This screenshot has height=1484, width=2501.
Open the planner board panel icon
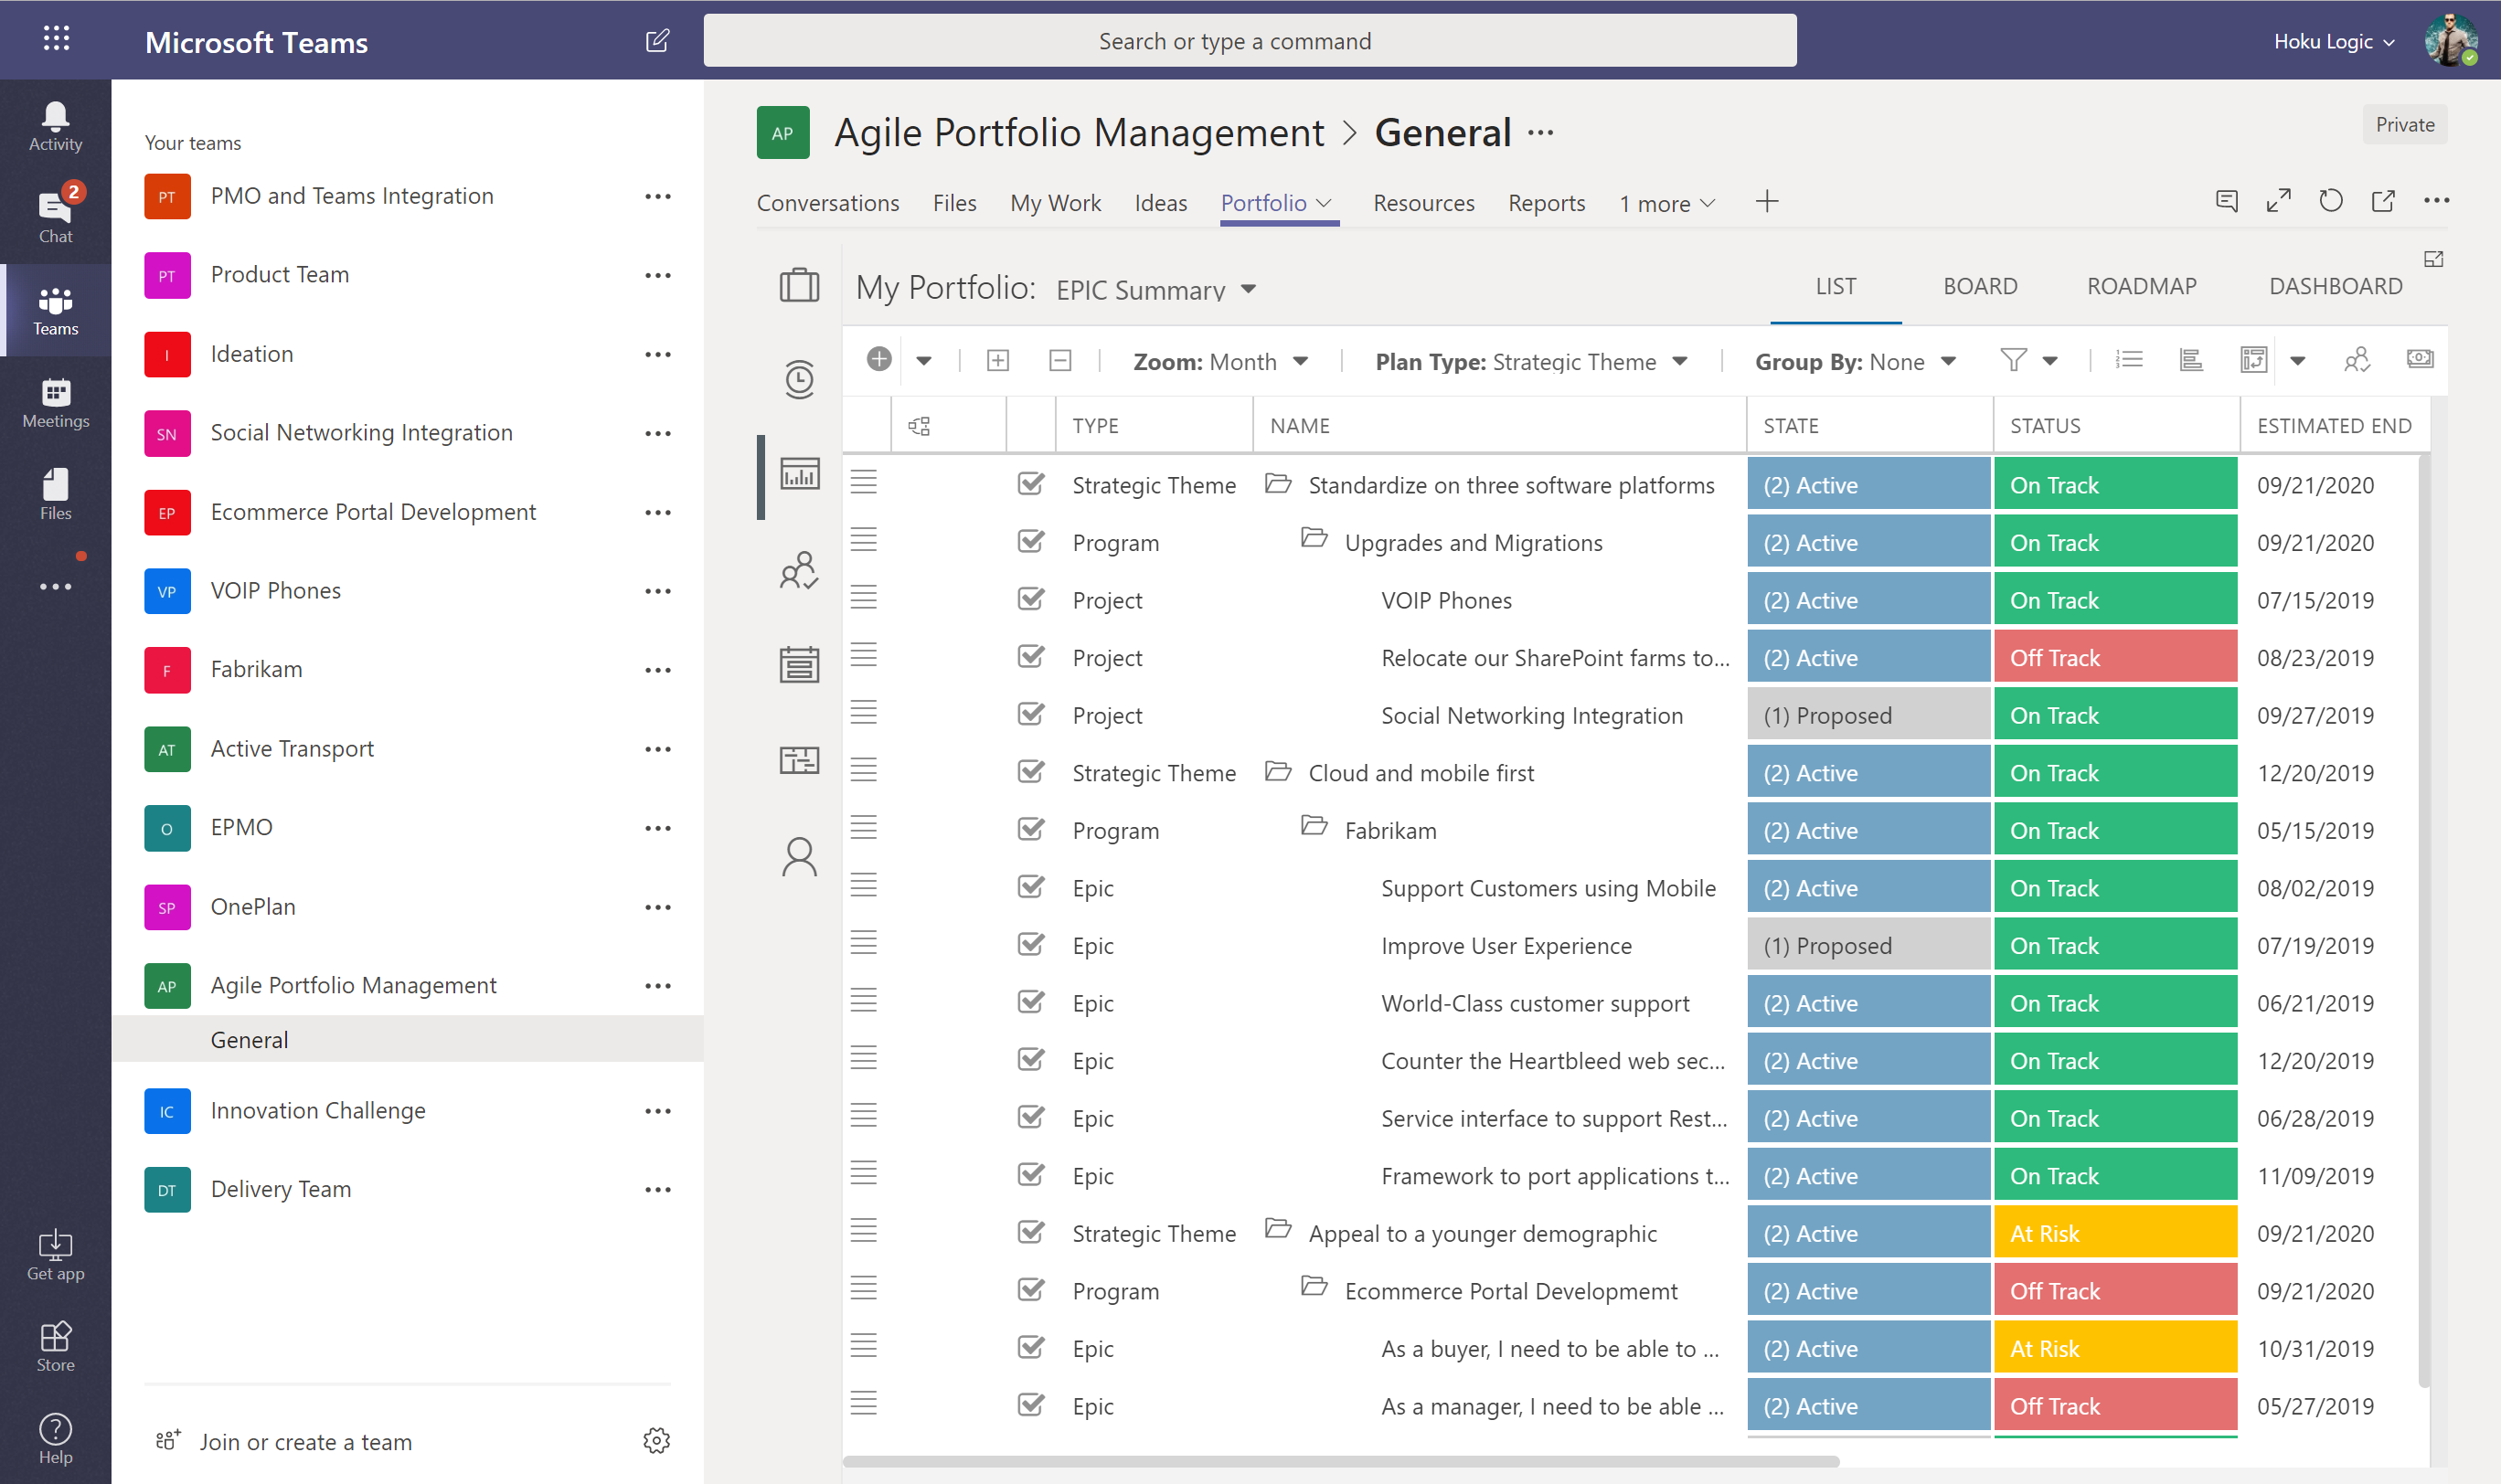click(799, 760)
